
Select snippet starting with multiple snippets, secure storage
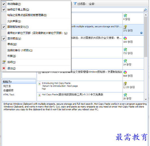[97, 30]
